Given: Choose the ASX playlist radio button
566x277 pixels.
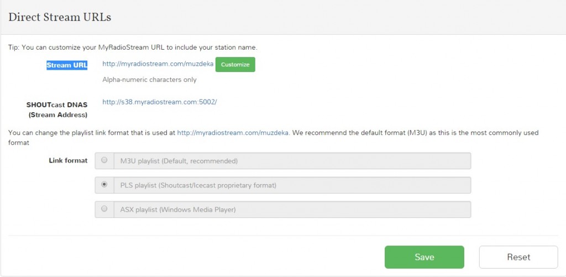Looking at the screenshot, I should 104,209.
